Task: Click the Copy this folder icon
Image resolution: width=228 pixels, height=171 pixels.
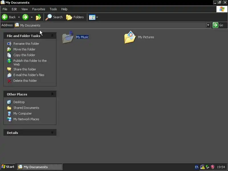Action: (x=9, y=55)
